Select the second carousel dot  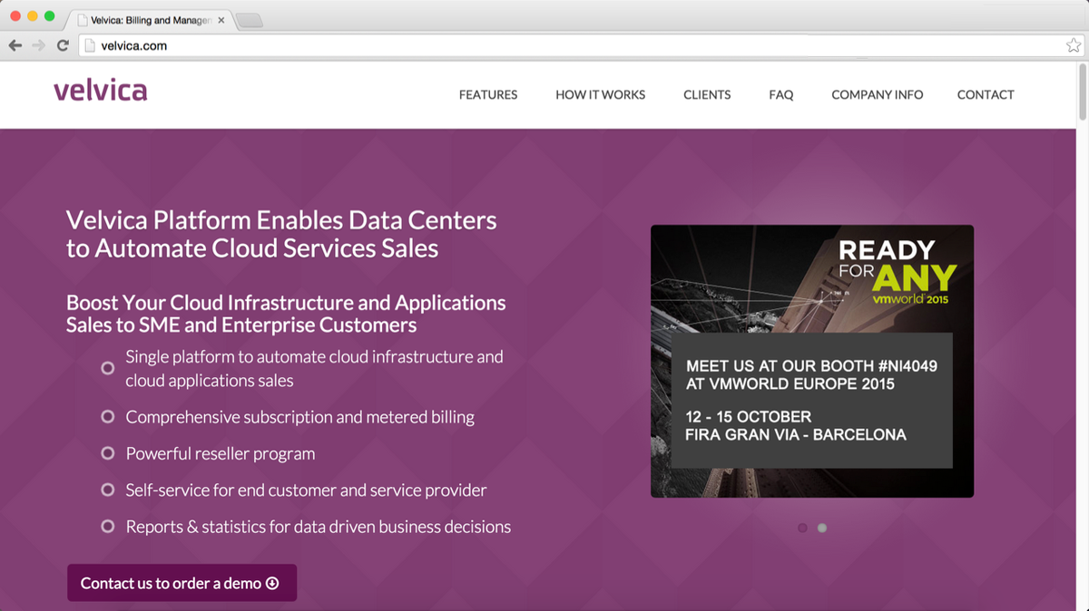coord(822,528)
